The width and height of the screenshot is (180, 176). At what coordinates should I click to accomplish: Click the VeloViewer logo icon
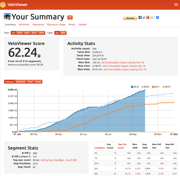[3, 5]
